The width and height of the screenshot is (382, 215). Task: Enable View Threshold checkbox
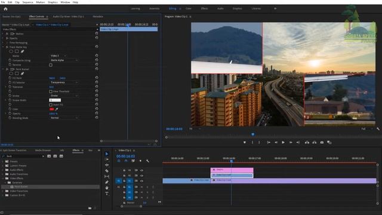pyautogui.click(x=51, y=91)
